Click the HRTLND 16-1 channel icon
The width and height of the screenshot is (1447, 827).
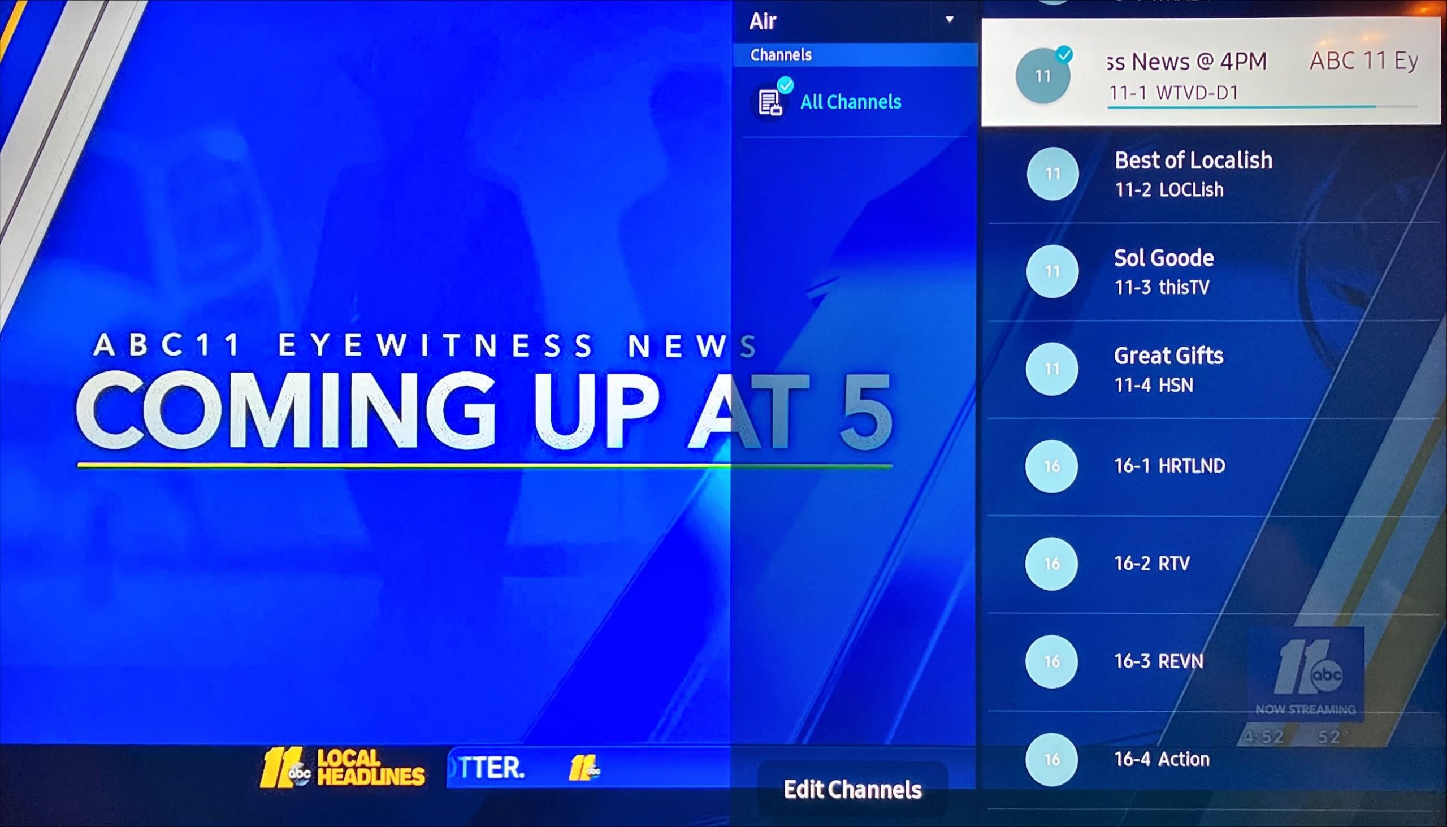pyautogui.click(x=1054, y=465)
